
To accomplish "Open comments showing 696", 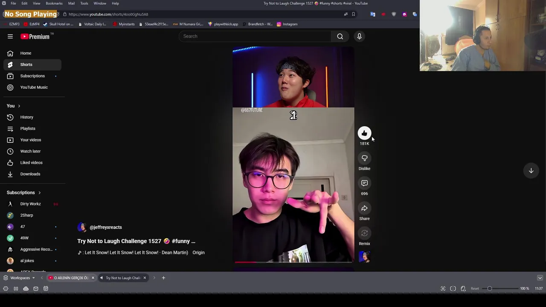I will pos(364,183).
